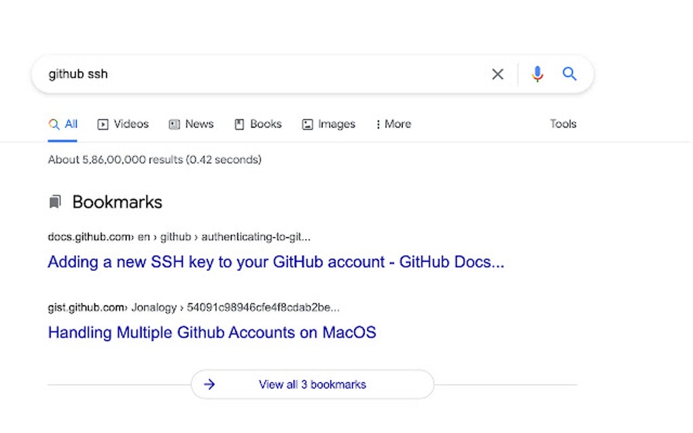Open the GitHub Docs SSH key result

[x=276, y=262]
